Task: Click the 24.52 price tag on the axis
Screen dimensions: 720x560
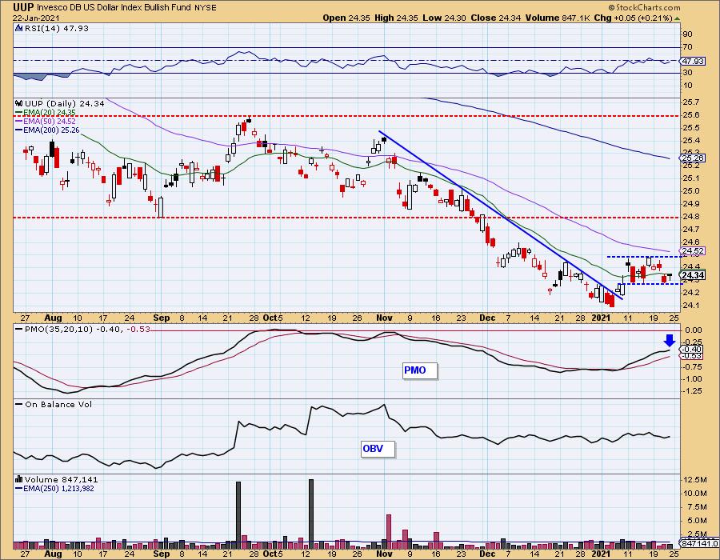Action: coord(693,250)
